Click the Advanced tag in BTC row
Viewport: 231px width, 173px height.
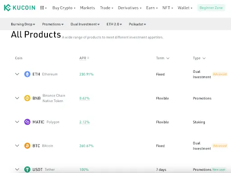(220, 146)
